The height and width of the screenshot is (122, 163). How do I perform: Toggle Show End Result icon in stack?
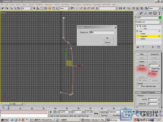[x=143, y=47]
